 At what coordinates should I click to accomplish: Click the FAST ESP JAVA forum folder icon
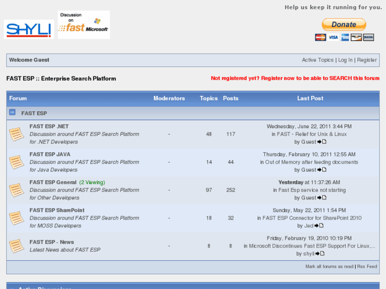point(16,162)
